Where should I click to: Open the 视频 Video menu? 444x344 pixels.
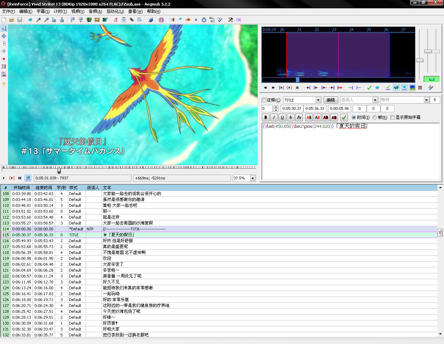[x=78, y=11]
